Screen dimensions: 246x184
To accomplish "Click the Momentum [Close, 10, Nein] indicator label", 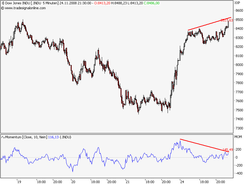I will 26,137.
